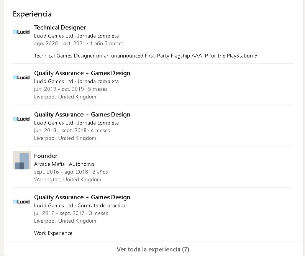Click the Warrington, United Kingdom location
This screenshot has height=256, width=305.
point(67,180)
